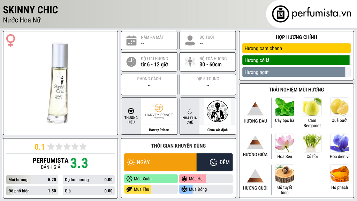The width and height of the screenshot is (357, 201).
Task: Select the Củ hồi fennel image
Action: point(312,143)
